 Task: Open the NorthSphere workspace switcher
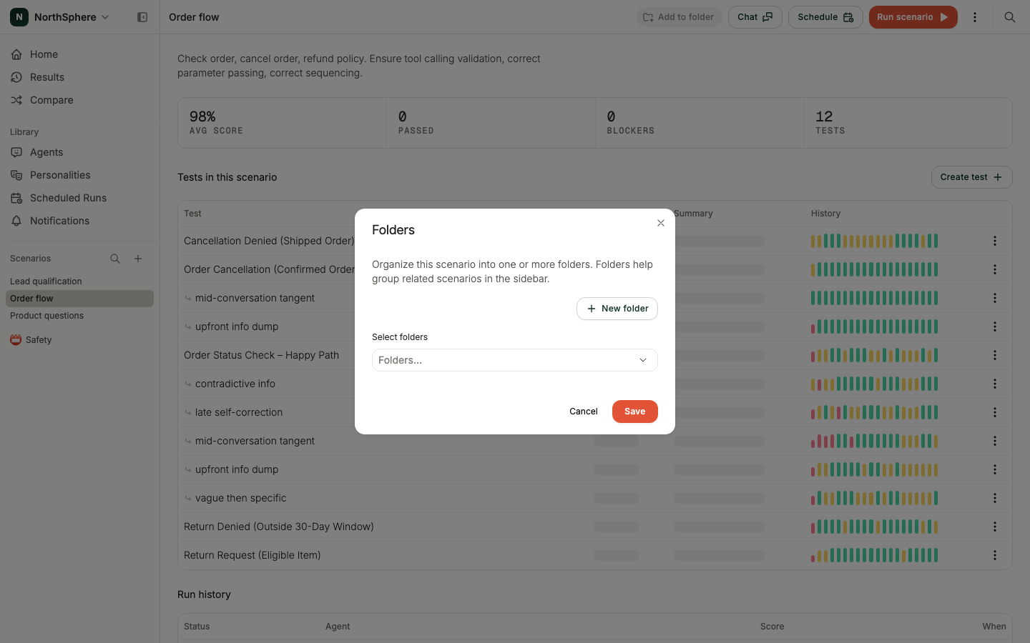pos(60,17)
